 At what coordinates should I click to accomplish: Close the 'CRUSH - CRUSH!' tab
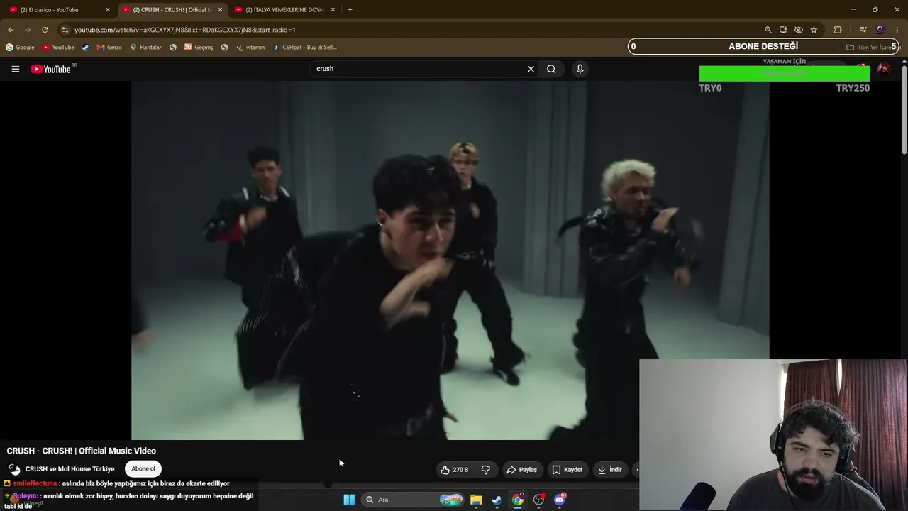click(220, 10)
